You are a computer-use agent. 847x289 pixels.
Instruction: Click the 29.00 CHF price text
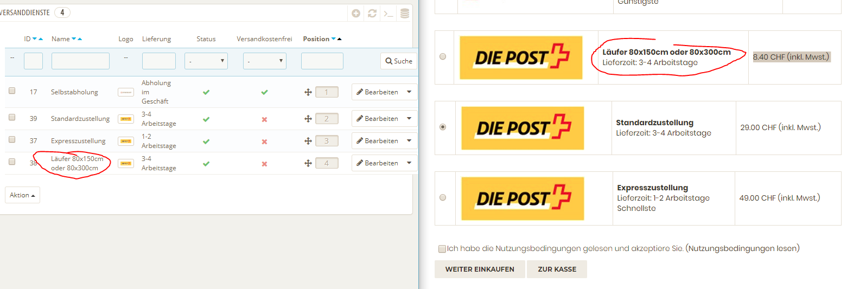point(780,127)
